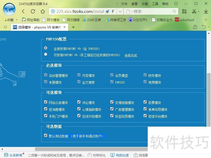Open a new tab with plus icon
The image size is (211, 158).
pyautogui.click(x=73, y=27)
